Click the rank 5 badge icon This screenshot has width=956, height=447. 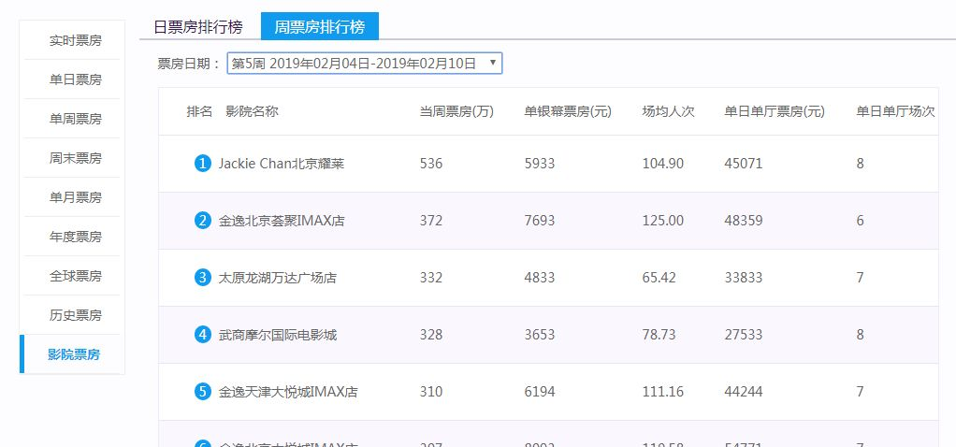click(202, 392)
